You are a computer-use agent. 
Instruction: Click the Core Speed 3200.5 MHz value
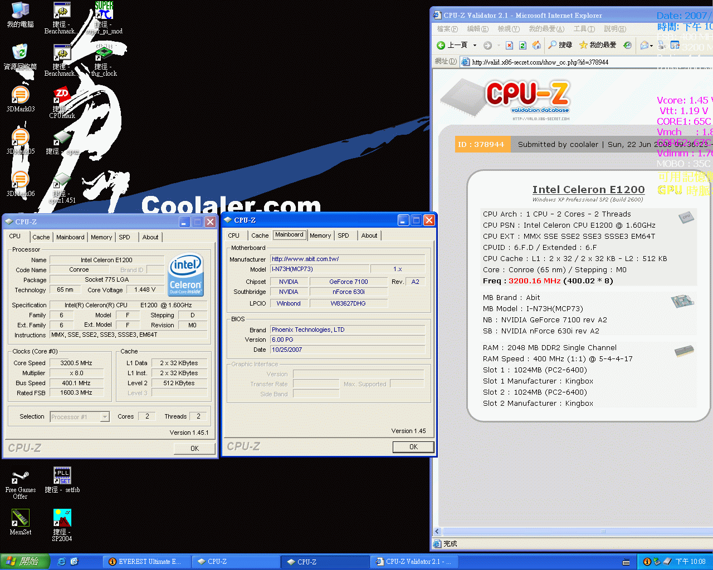pyautogui.click(x=77, y=363)
